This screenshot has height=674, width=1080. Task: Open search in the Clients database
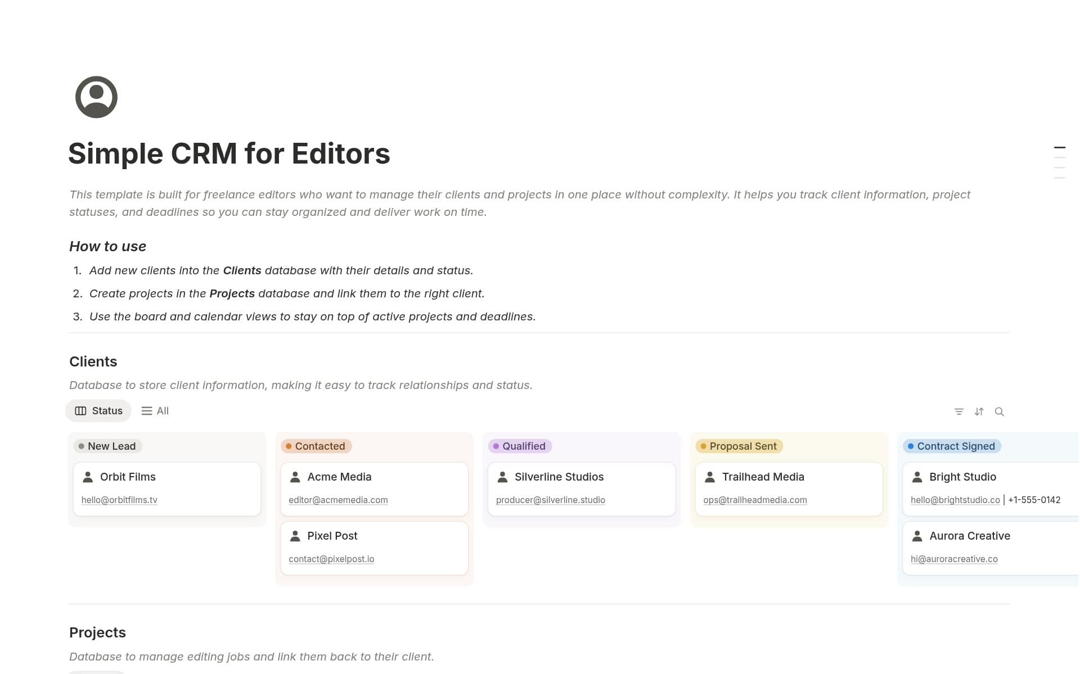[x=1000, y=411]
